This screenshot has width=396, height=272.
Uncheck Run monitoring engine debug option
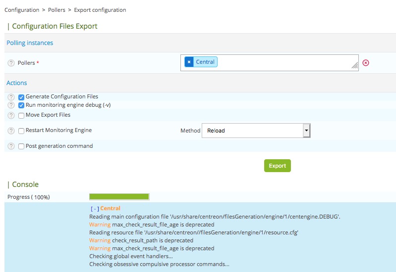click(x=21, y=105)
